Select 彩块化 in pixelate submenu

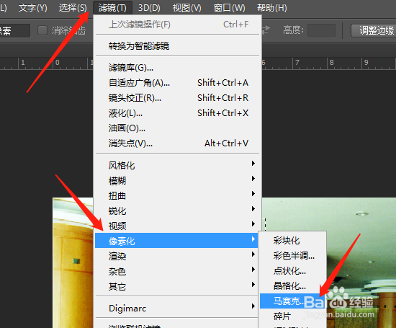coord(293,241)
